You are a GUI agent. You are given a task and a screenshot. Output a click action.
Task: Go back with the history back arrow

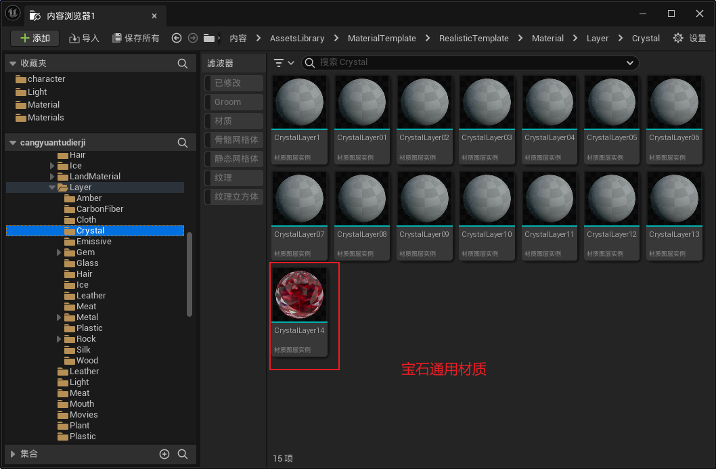click(x=177, y=39)
